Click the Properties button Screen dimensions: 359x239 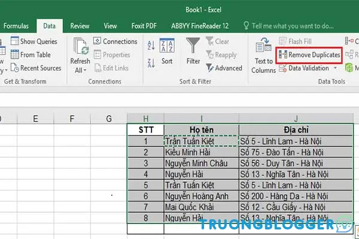click(x=112, y=54)
